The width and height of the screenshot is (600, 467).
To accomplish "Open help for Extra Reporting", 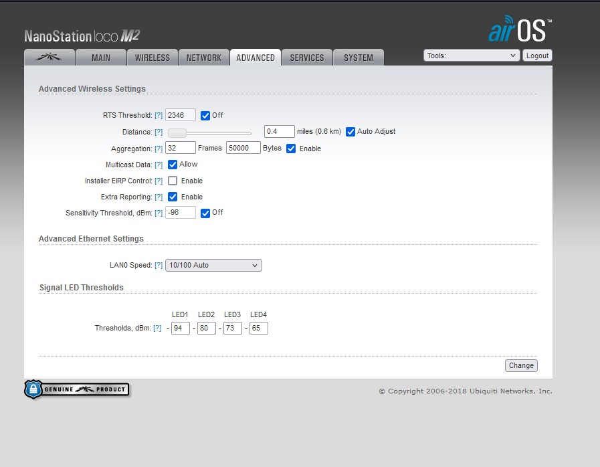I will [159, 197].
